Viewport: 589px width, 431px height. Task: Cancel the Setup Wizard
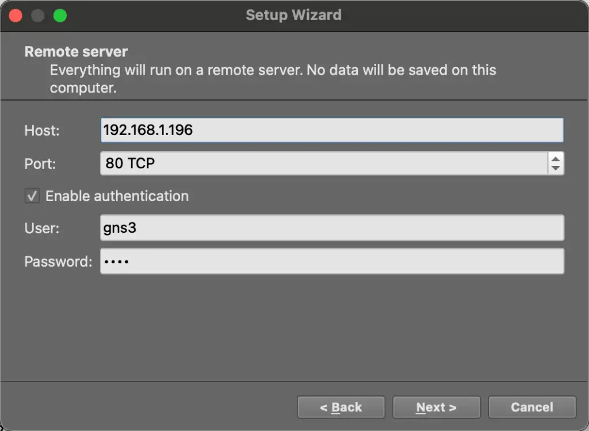pos(531,407)
